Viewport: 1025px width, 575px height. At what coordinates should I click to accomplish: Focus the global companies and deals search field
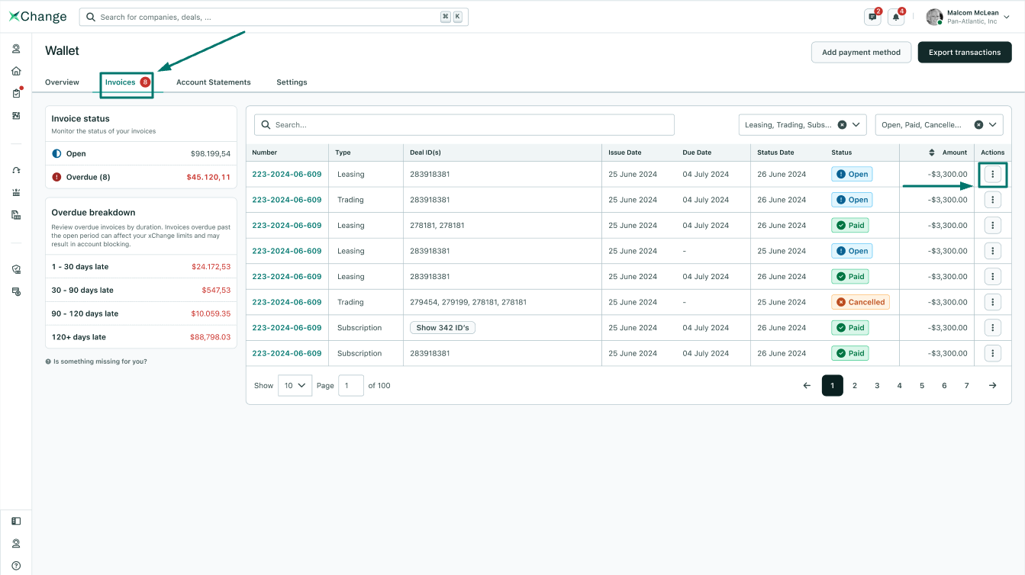[x=274, y=17]
